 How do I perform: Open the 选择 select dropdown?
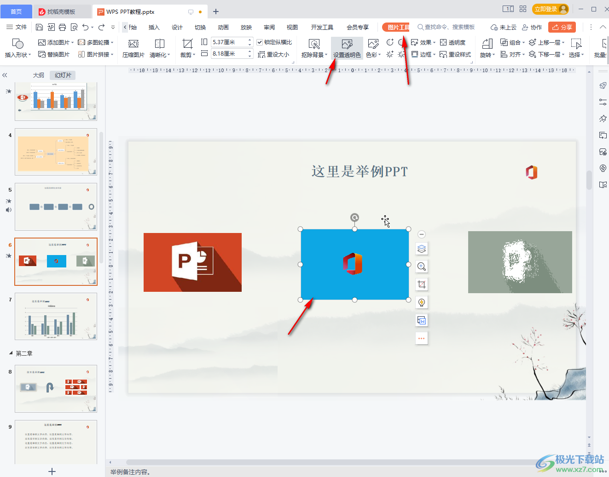[x=576, y=48]
